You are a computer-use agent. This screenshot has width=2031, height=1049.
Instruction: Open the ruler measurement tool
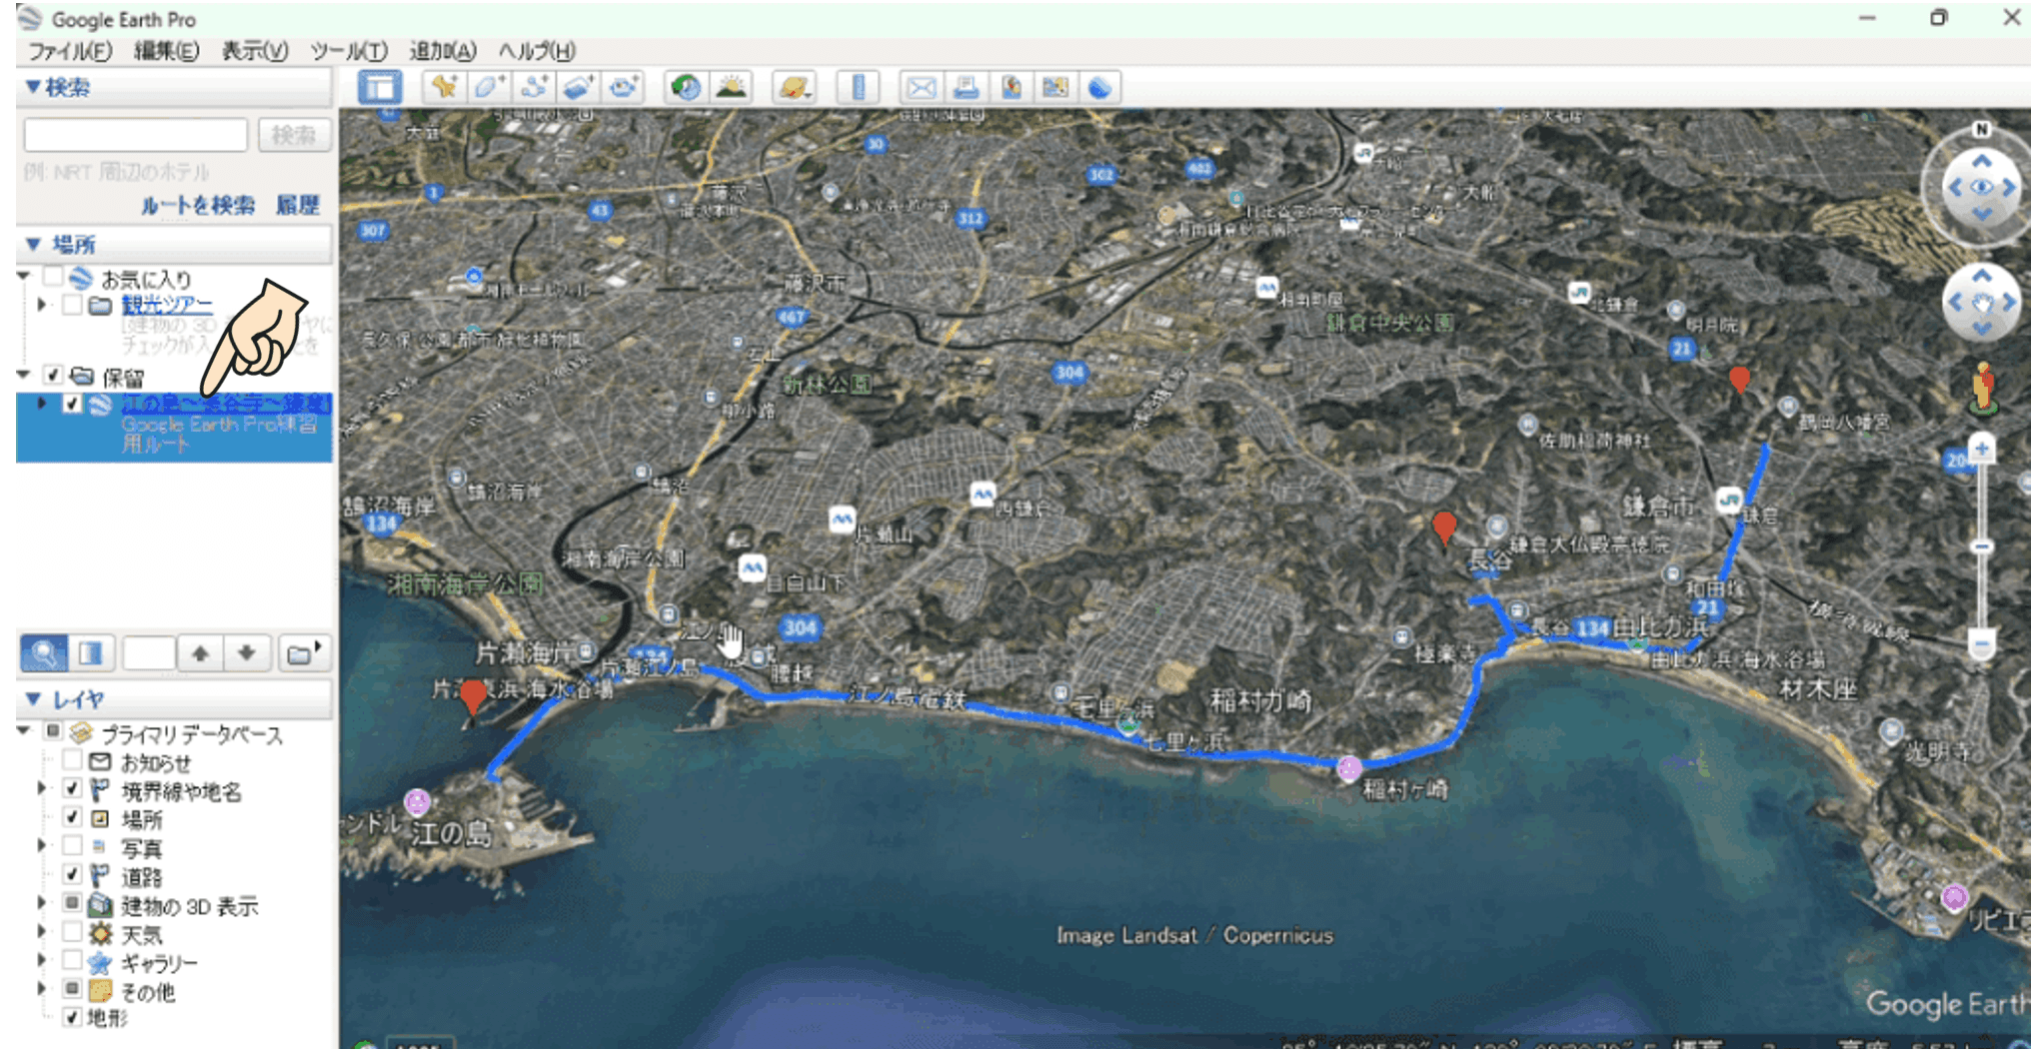click(x=858, y=88)
